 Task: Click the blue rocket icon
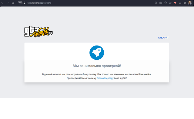[x=97, y=53]
